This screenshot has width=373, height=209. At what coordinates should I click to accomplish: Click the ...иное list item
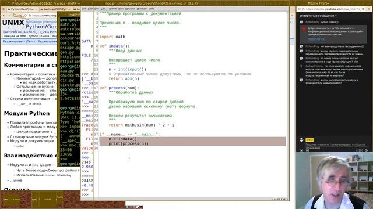[16, 181]
